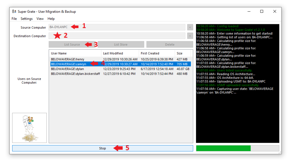Click the Super Grate cheese grater logo
This screenshot has height=165, width=296.
click(x=29, y=128)
